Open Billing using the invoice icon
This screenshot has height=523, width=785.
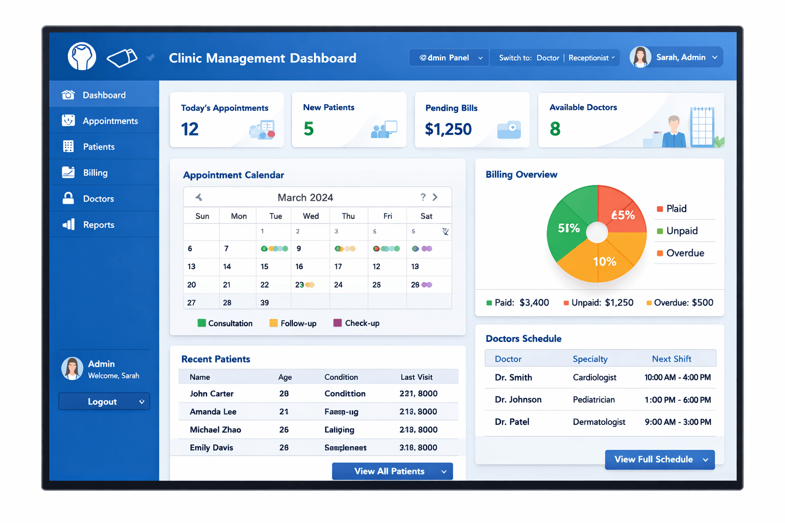click(x=68, y=172)
